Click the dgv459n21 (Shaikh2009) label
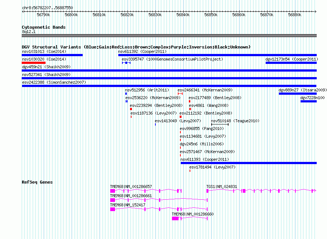The width and height of the screenshot is (327, 239). point(46,67)
